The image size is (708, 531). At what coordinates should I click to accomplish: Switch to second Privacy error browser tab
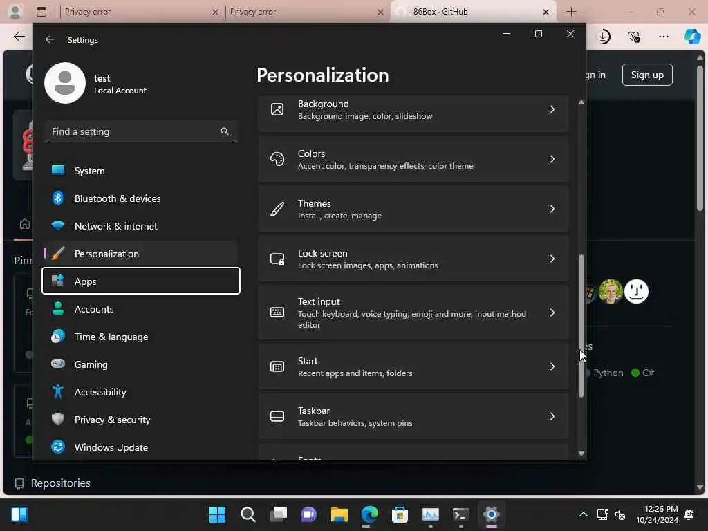[x=307, y=12]
